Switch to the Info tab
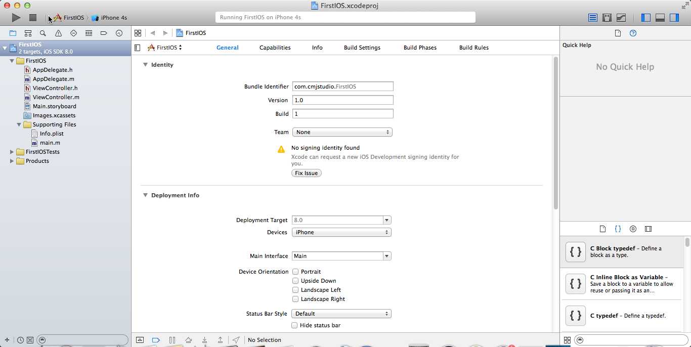The image size is (691, 347). (317, 48)
